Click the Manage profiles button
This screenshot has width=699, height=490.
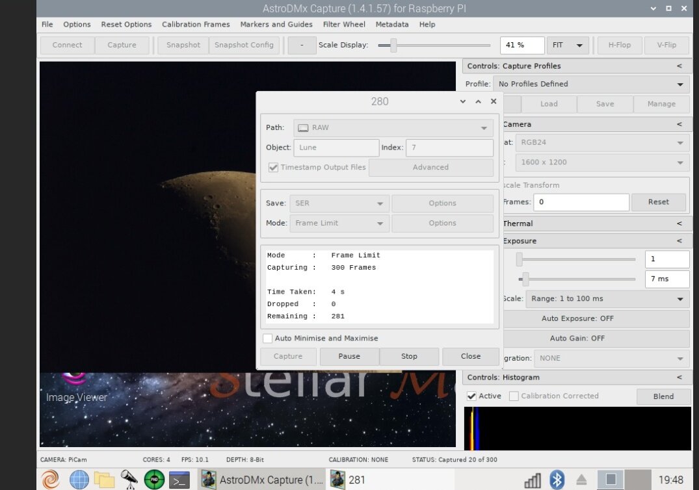pyautogui.click(x=661, y=104)
